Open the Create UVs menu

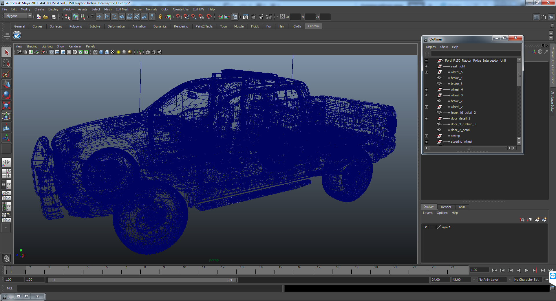[181, 9]
